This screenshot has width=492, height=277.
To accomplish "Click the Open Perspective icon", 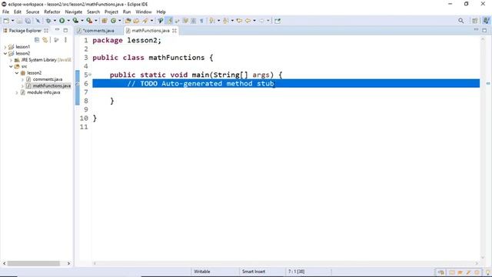I will [475, 21].
